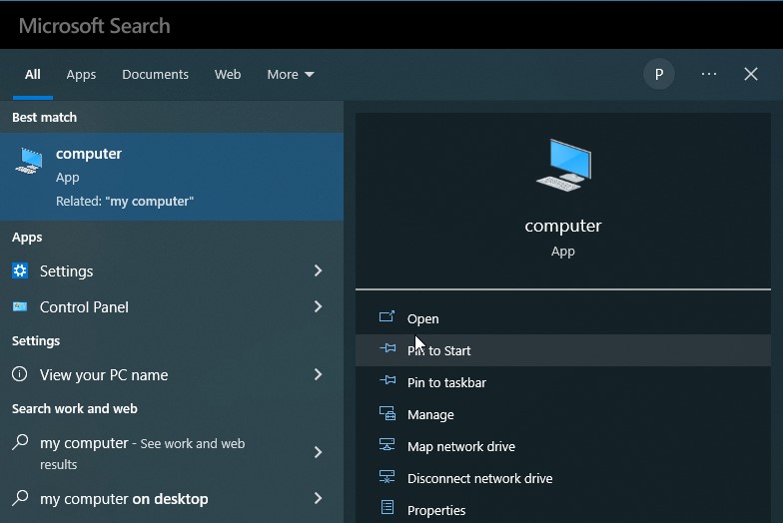Open my computer See work and web results

(172, 453)
